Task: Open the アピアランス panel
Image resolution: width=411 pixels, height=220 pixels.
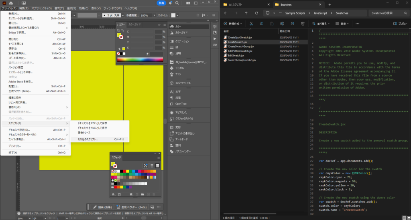Action: [x=189, y=113]
